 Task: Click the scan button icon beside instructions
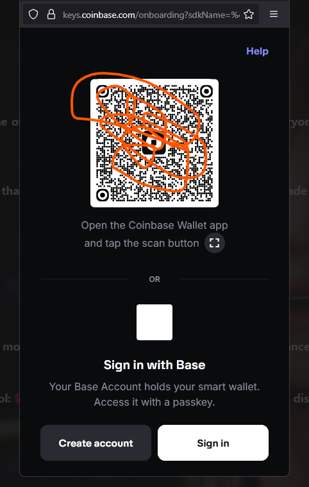coord(215,243)
